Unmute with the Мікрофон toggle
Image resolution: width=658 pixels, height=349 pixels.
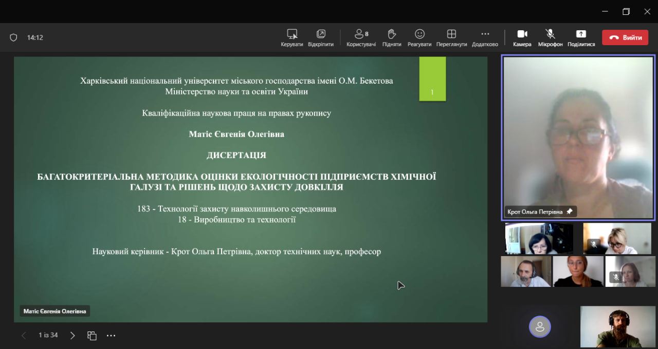pos(550,37)
